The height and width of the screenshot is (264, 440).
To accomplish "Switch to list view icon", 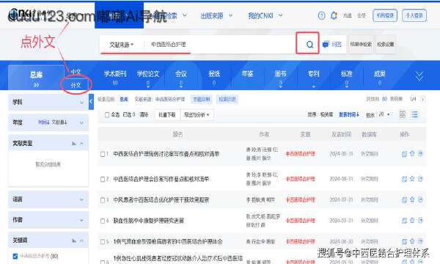I will [414, 114].
